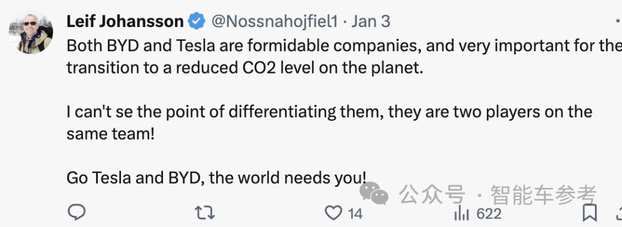Open the @Nossnahojfiel1 handle link

click(275, 21)
